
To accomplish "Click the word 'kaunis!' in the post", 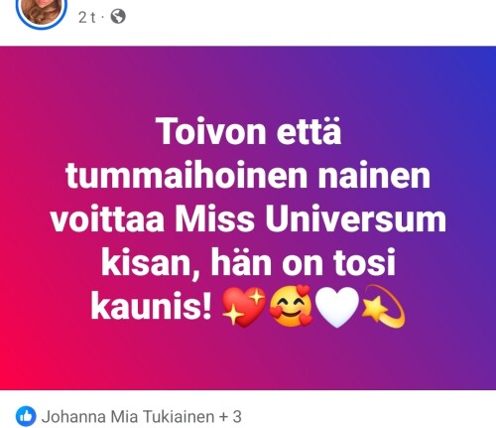I will point(151,307).
